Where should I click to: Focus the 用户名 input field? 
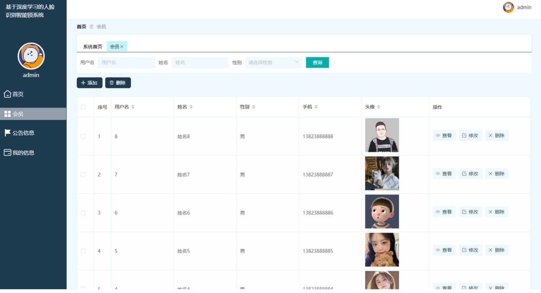pos(126,62)
